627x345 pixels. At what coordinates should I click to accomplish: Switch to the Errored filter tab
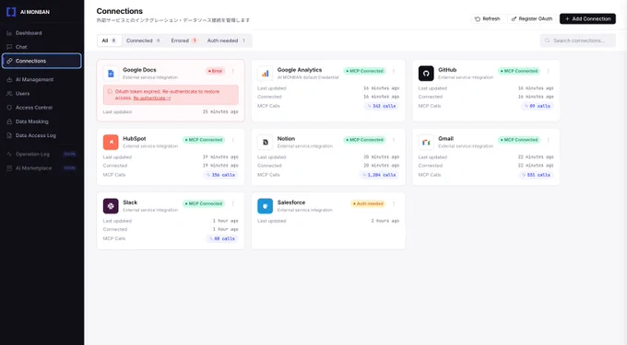tap(183, 40)
